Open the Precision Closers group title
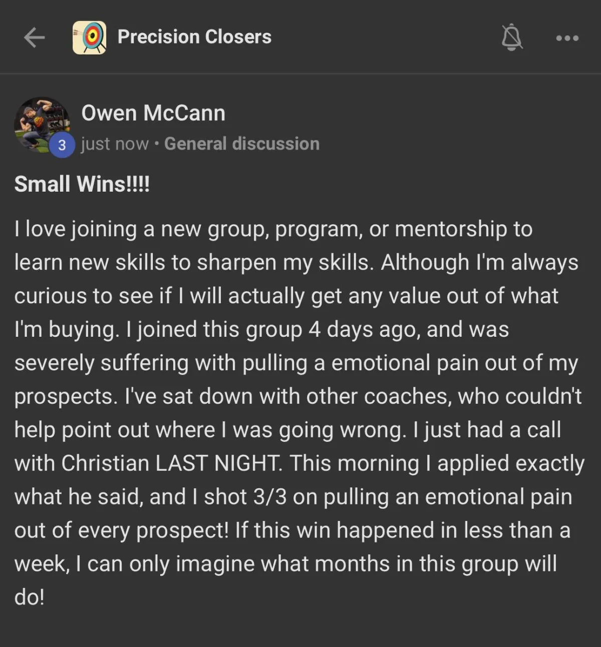 pos(194,37)
